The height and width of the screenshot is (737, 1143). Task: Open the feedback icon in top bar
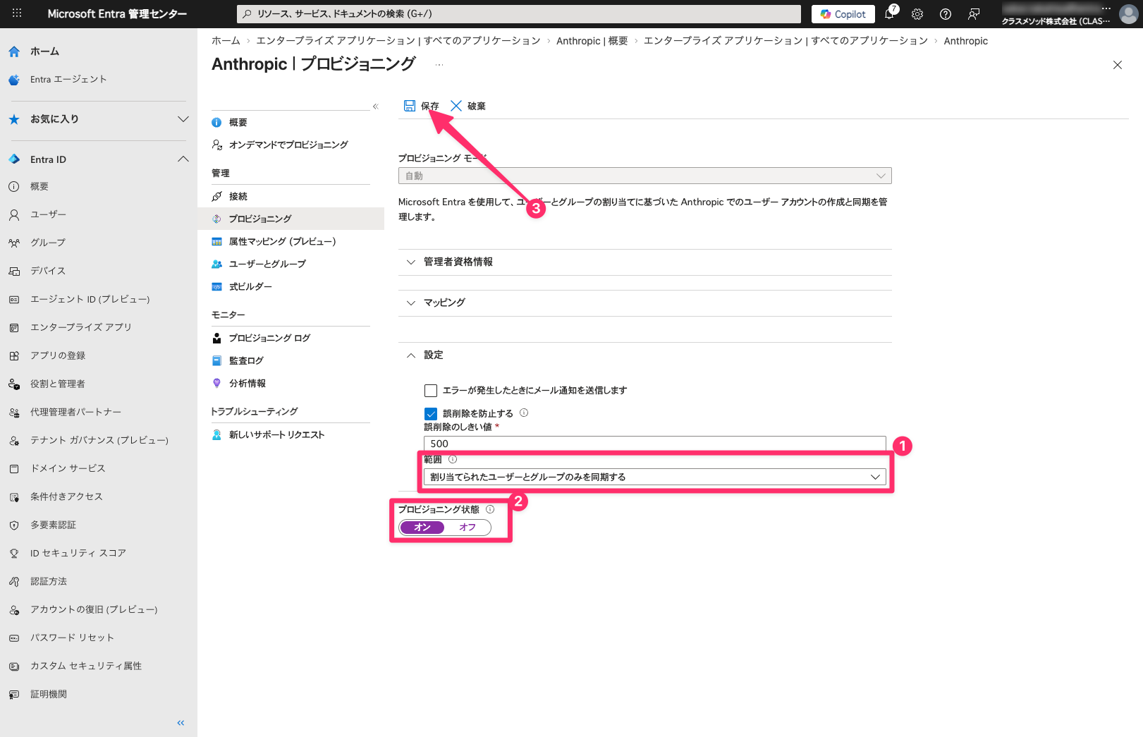point(974,14)
